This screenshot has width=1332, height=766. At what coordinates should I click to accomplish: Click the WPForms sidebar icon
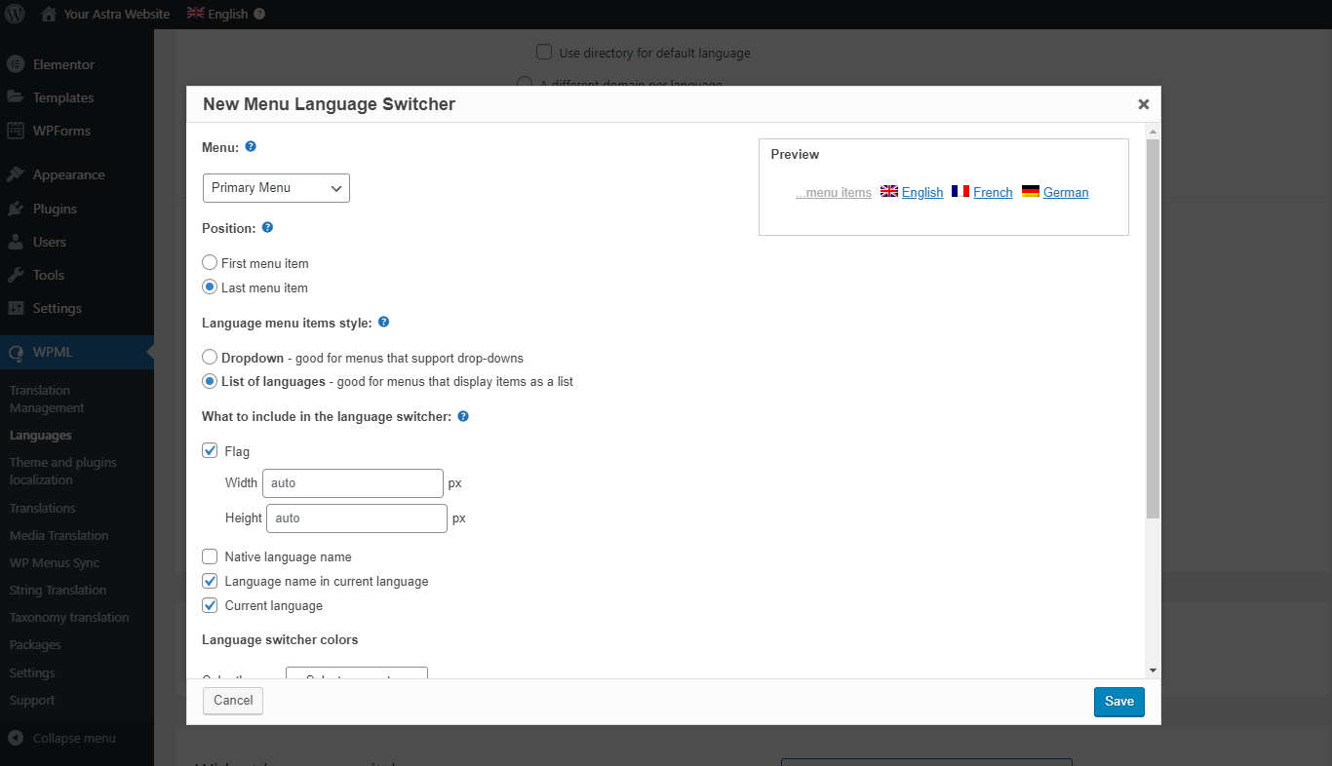tap(16, 131)
